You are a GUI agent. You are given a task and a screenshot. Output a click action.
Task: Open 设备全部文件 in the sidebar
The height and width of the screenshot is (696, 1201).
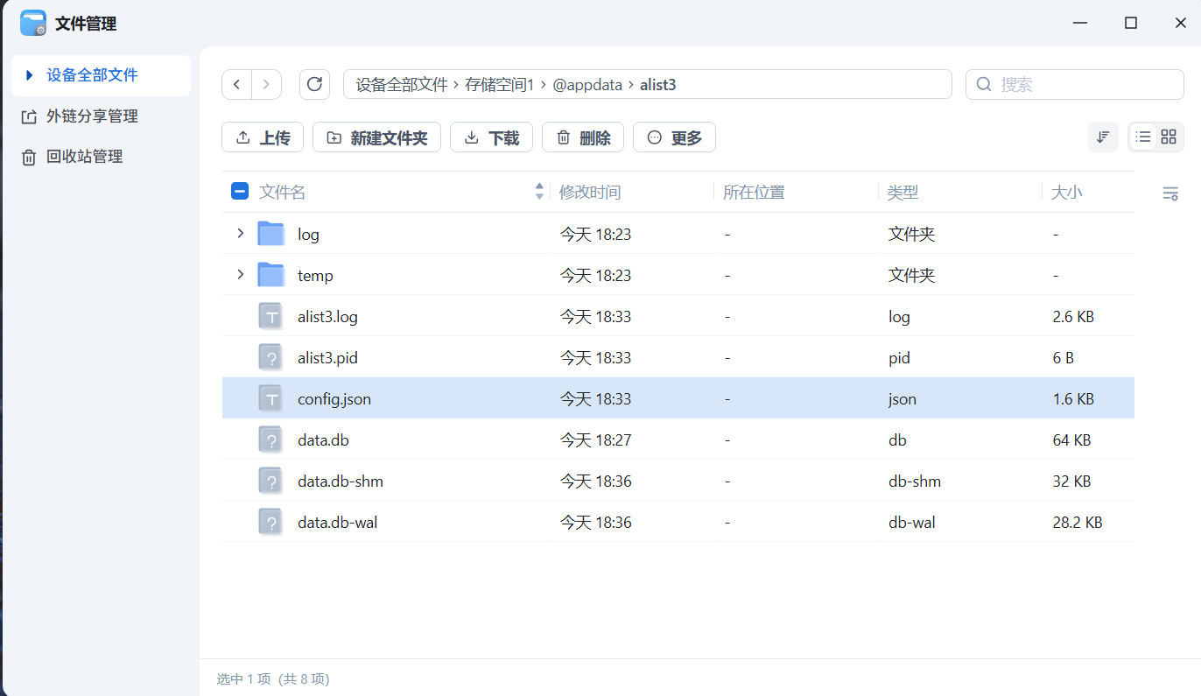[102, 75]
